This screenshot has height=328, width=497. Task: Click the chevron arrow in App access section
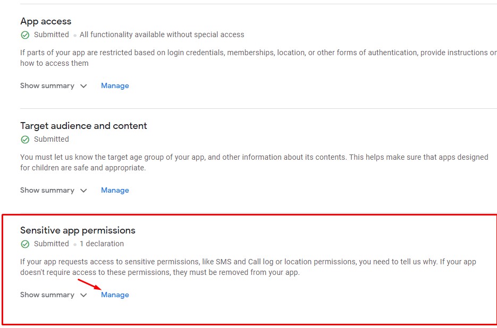(83, 86)
